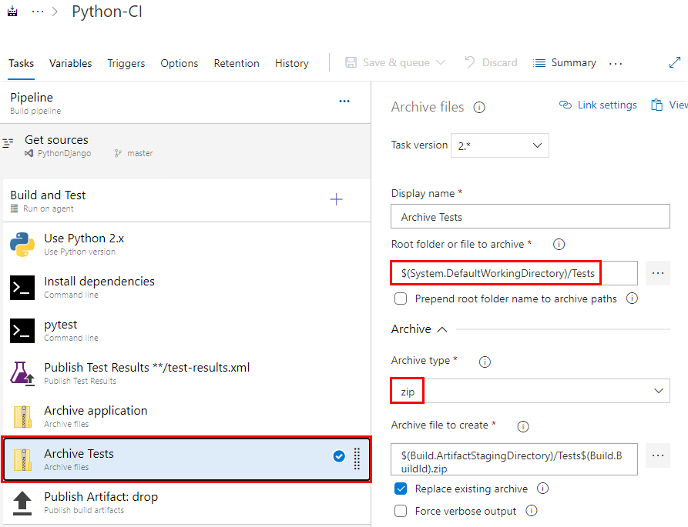
Task: Click the Archive Tests zip icon
Action: [22, 459]
